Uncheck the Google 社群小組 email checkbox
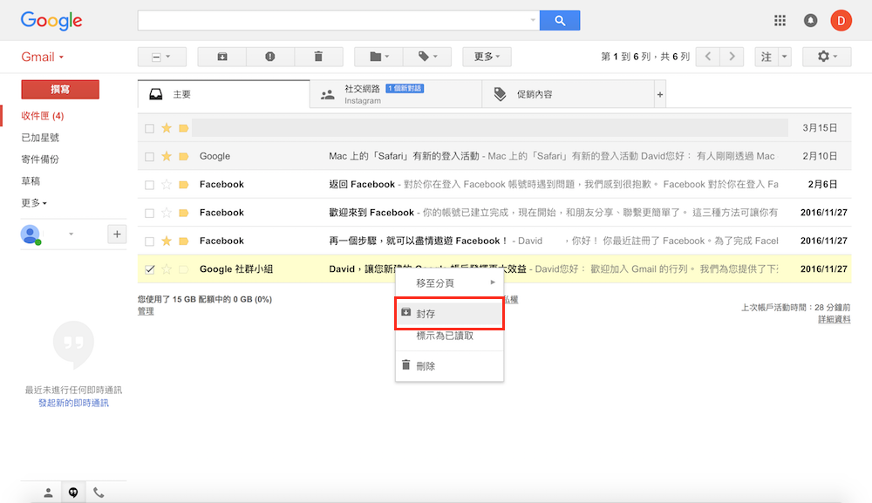 150,269
